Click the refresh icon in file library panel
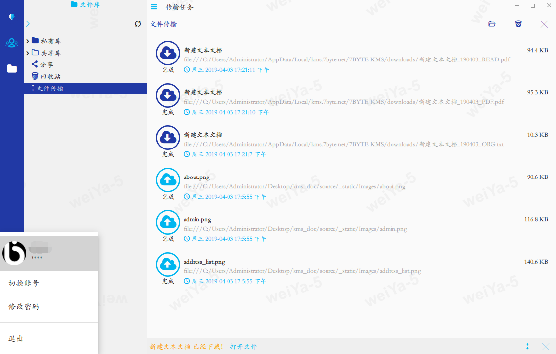This screenshot has height=354, width=556. coord(138,24)
